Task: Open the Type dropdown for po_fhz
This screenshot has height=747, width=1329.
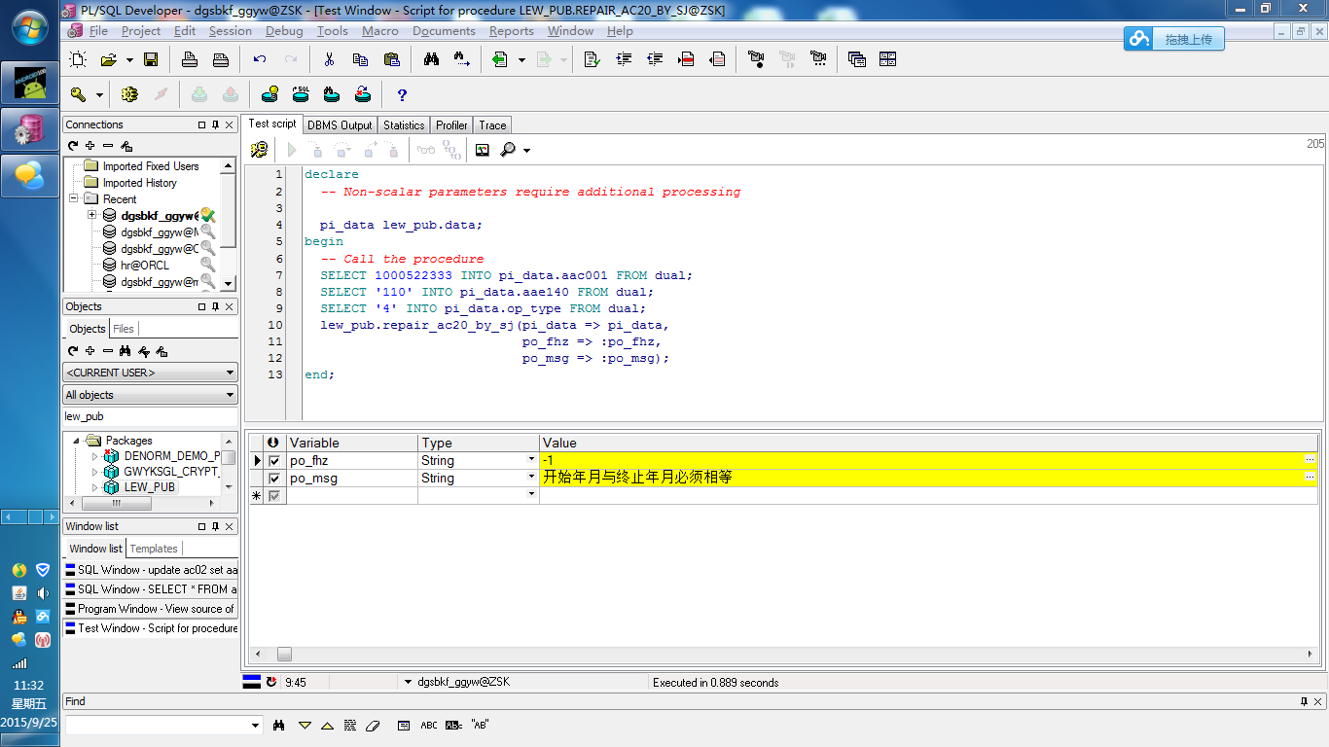Action: 531,460
